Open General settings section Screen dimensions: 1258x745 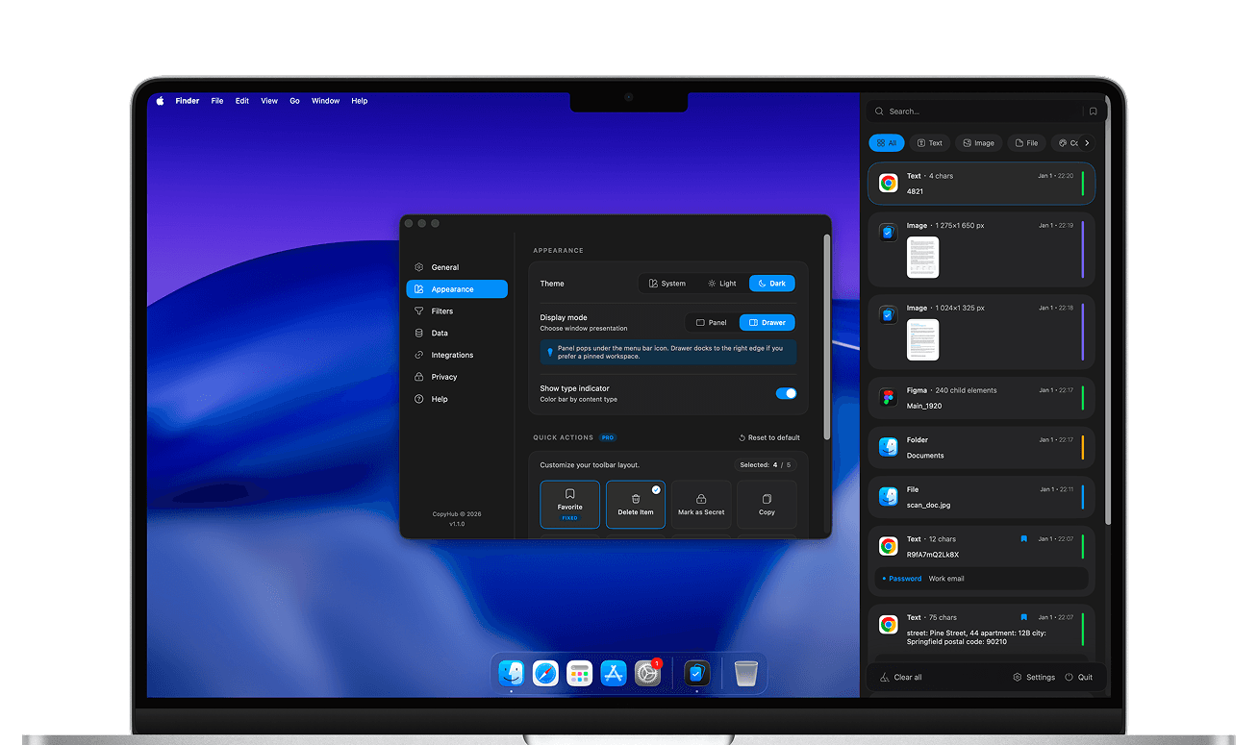click(457, 267)
